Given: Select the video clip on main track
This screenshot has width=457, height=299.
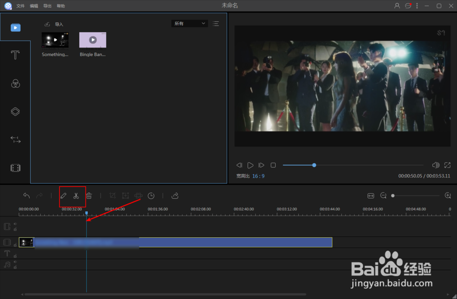Looking at the screenshot, I should (x=175, y=242).
